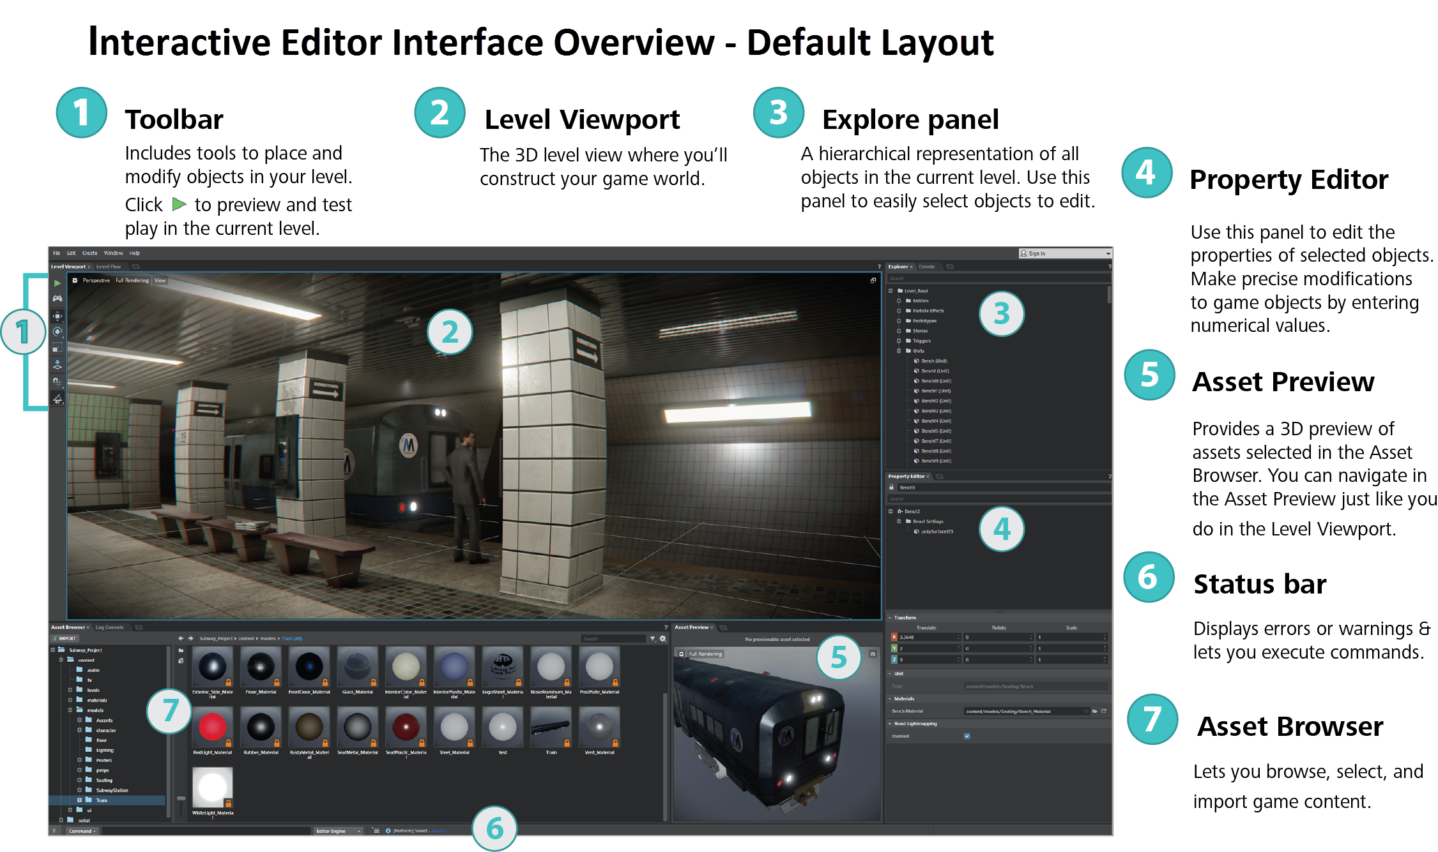Expand the Seating folder in asset tree

point(80,780)
